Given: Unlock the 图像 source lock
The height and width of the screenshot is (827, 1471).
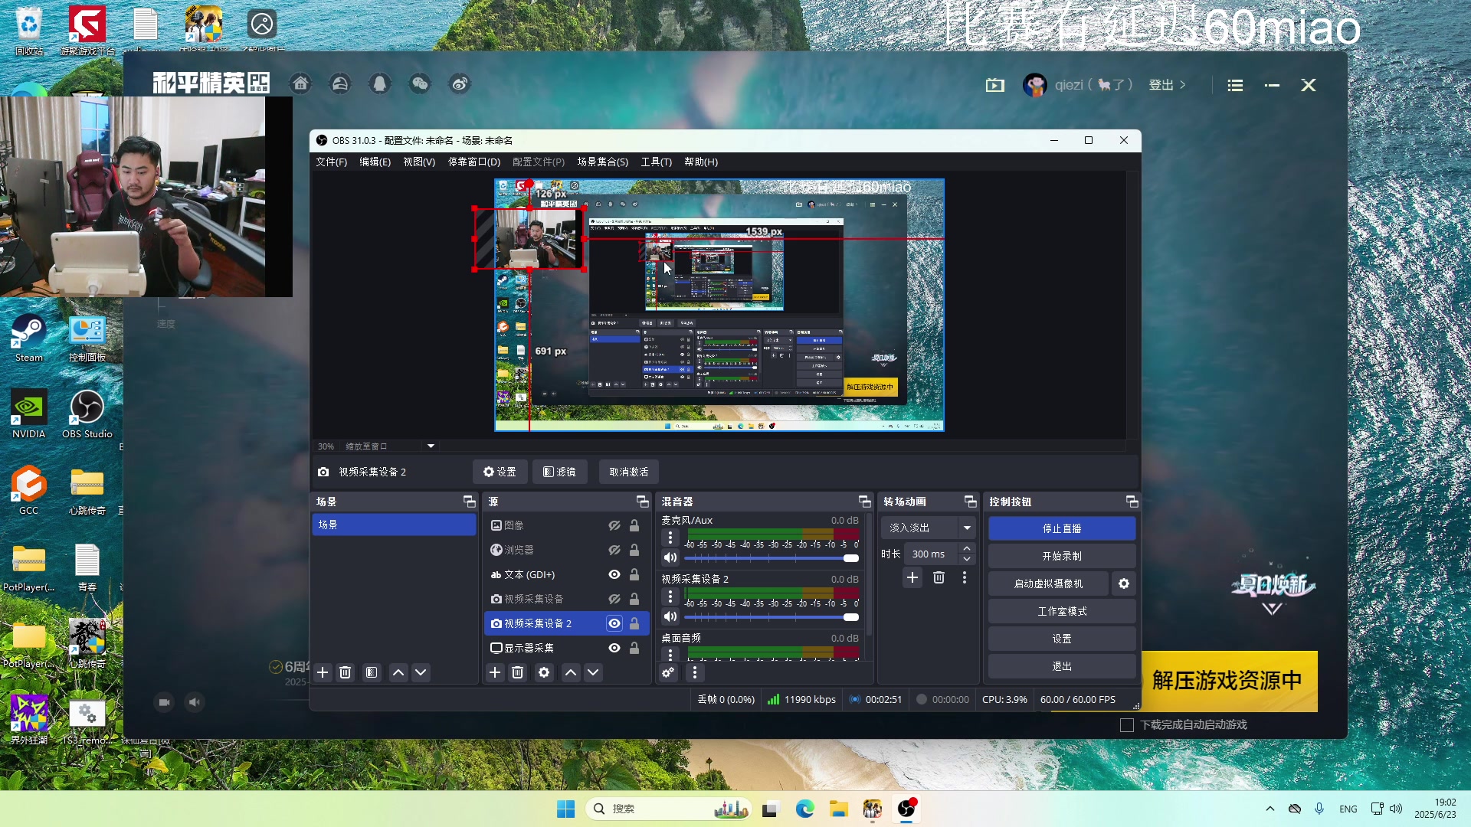Looking at the screenshot, I should [634, 525].
